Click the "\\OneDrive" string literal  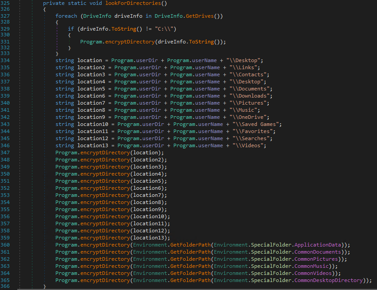[x=248, y=117]
